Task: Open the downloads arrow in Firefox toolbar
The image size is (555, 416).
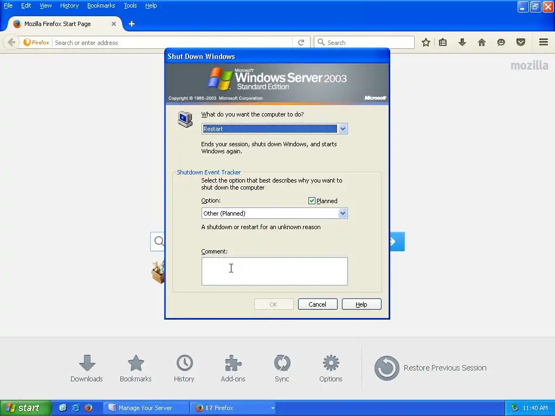Action: pos(462,42)
